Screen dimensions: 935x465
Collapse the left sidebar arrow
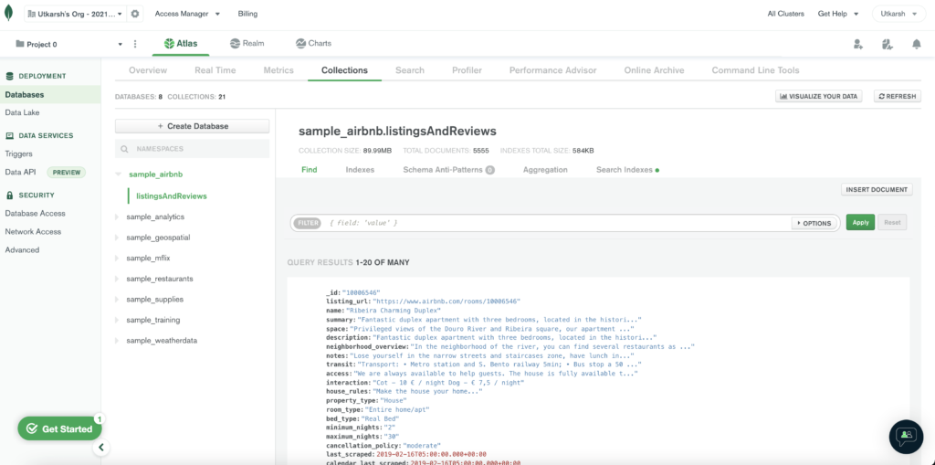(x=102, y=448)
